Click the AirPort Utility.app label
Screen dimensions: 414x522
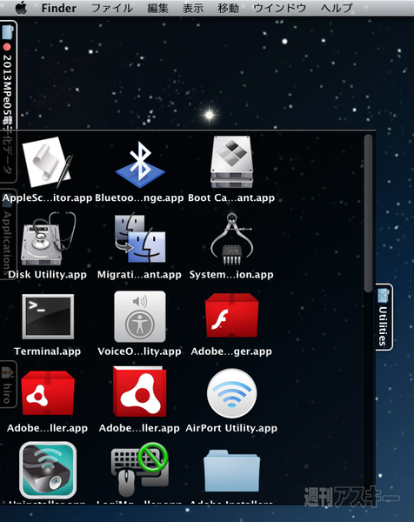[231, 428]
